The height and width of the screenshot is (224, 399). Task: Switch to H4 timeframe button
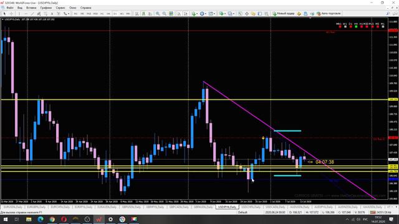pyautogui.click(x=108, y=14)
